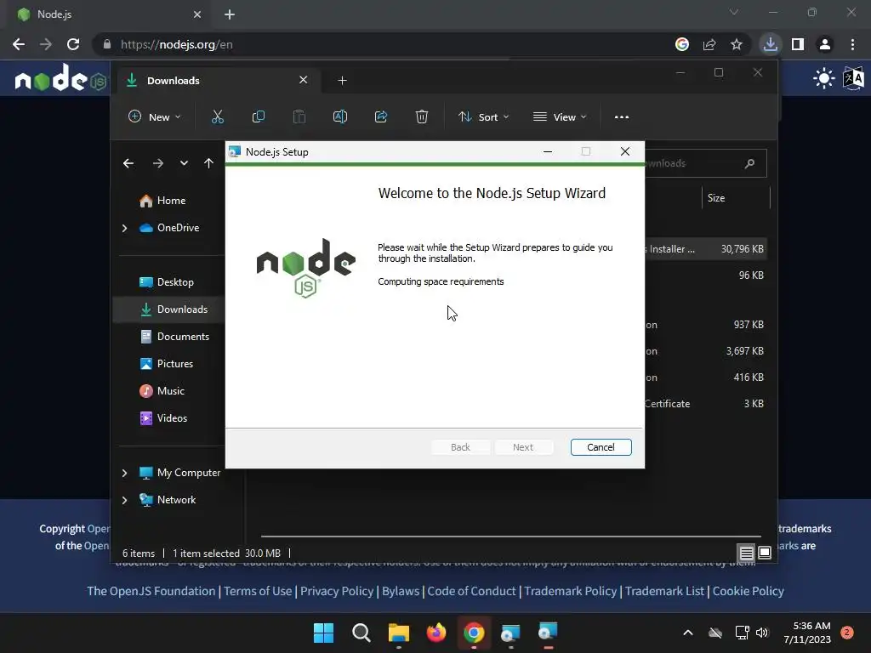Viewport: 871px width, 653px height.
Task: Open Chrome's side panel icon
Action: [x=797, y=44]
